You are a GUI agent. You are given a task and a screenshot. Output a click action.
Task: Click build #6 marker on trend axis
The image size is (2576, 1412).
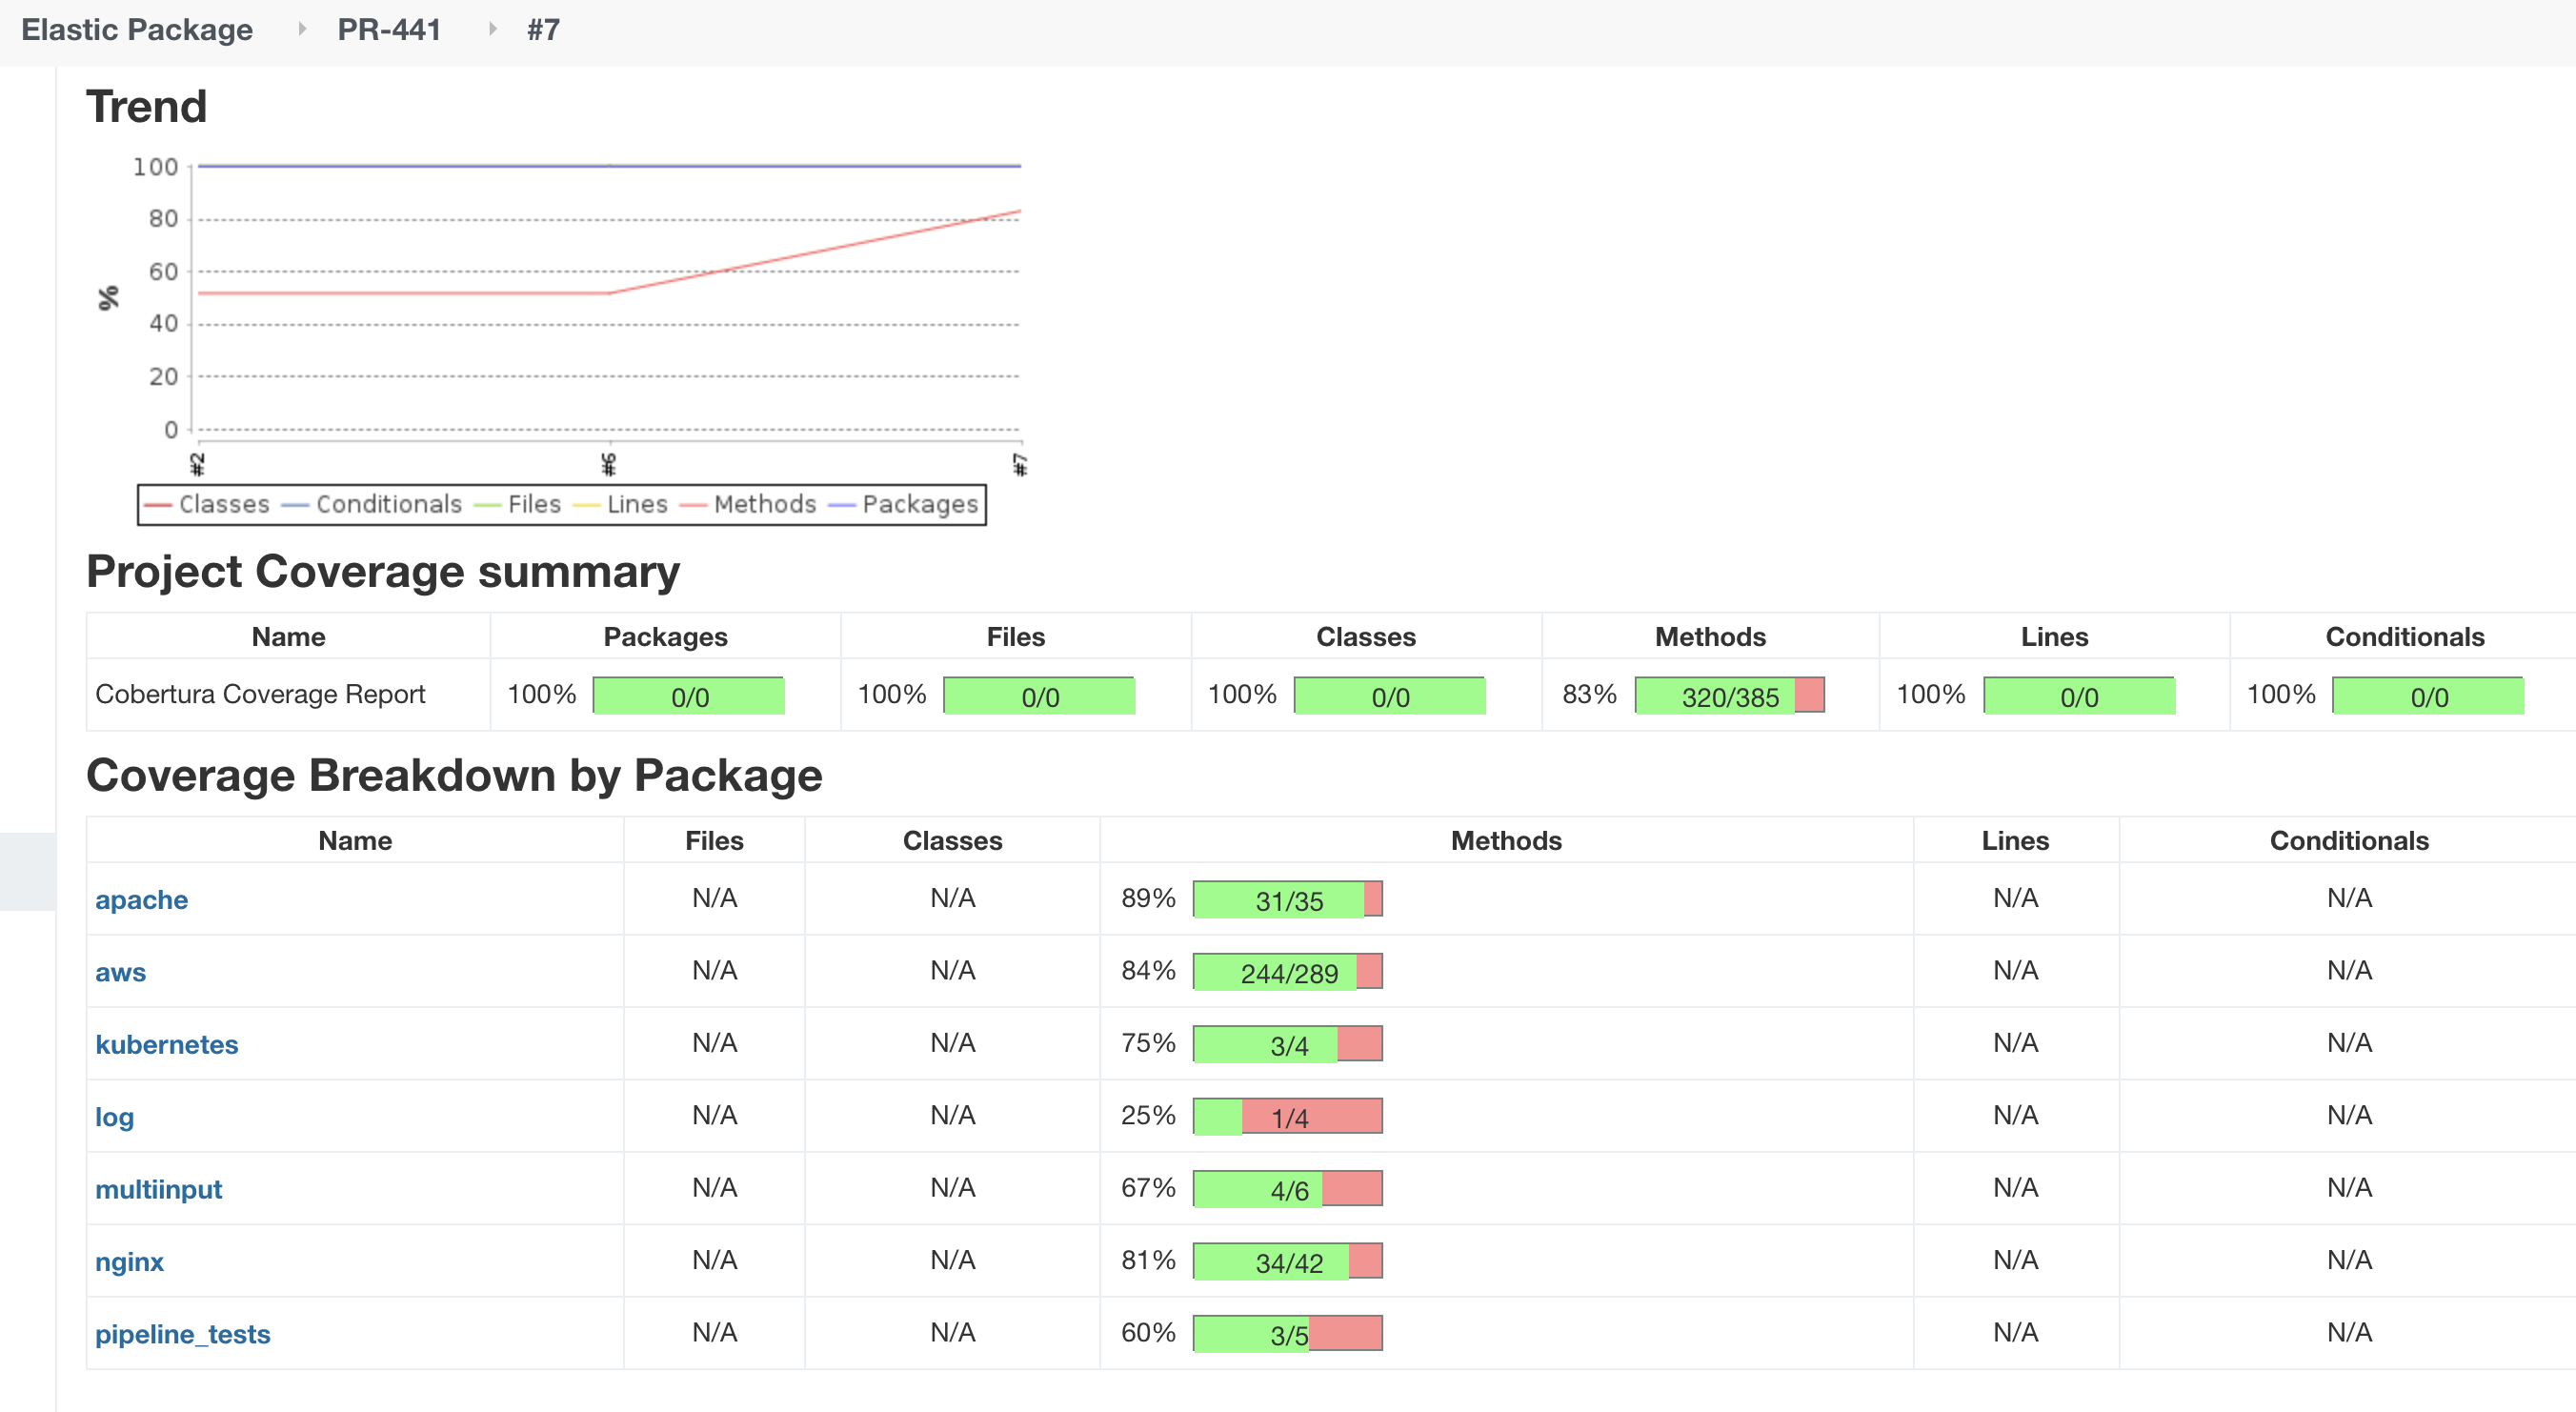click(x=609, y=464)
